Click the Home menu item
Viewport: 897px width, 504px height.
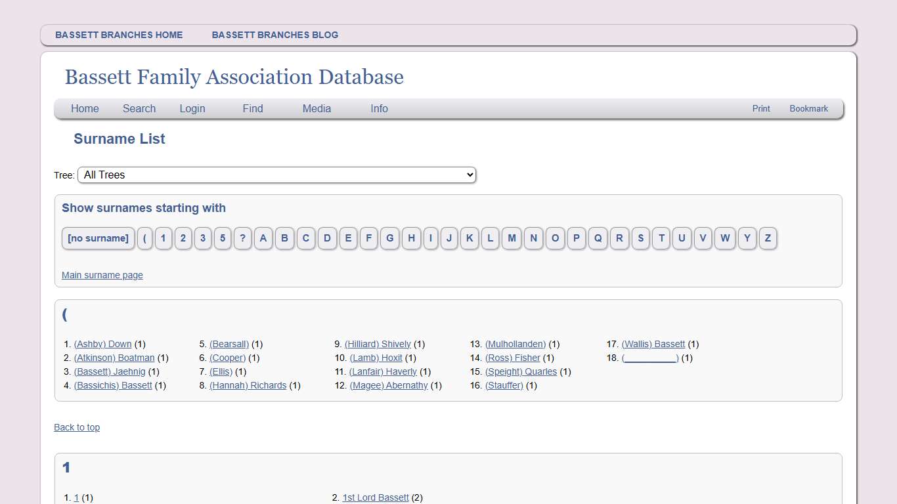click(85, 108)
